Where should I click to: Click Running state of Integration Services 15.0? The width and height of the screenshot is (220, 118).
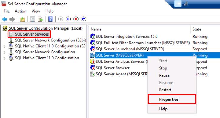pos(200,37)
